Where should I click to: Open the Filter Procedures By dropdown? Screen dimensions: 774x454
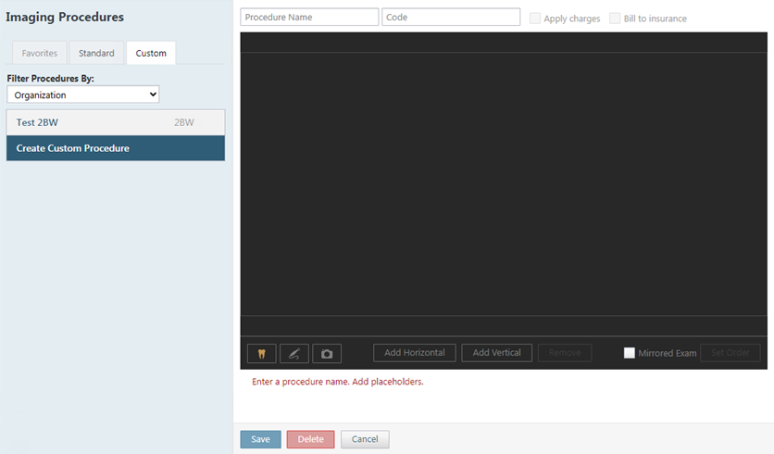point(83,95)
